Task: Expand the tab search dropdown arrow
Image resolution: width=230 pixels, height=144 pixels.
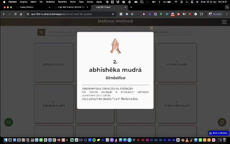Action: [x=227, y=7]
